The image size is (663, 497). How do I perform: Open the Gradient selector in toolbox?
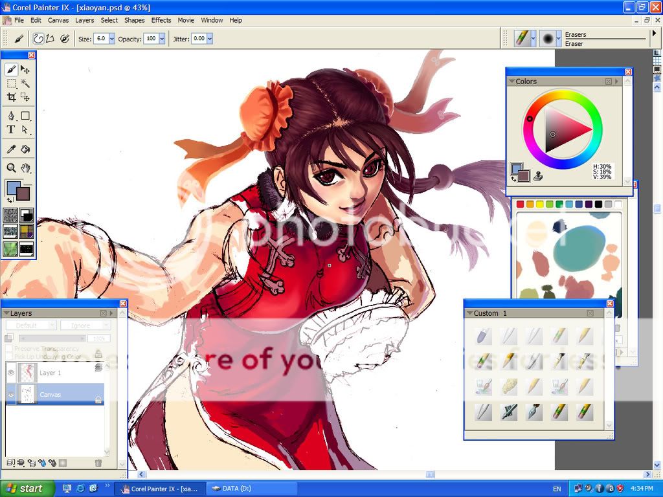coord(26,215)
